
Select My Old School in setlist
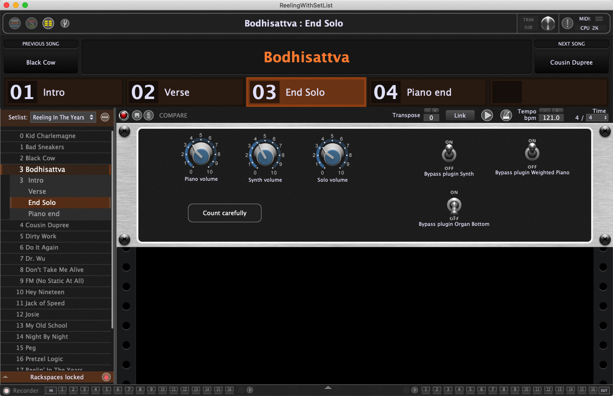click(x=56, y=325)
